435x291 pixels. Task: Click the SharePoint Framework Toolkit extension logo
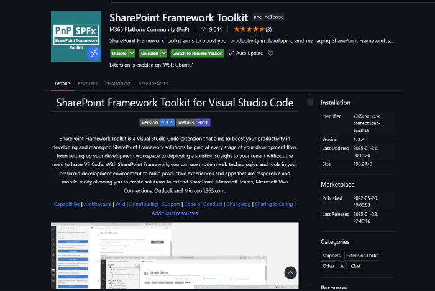click(x=77, y=36)
